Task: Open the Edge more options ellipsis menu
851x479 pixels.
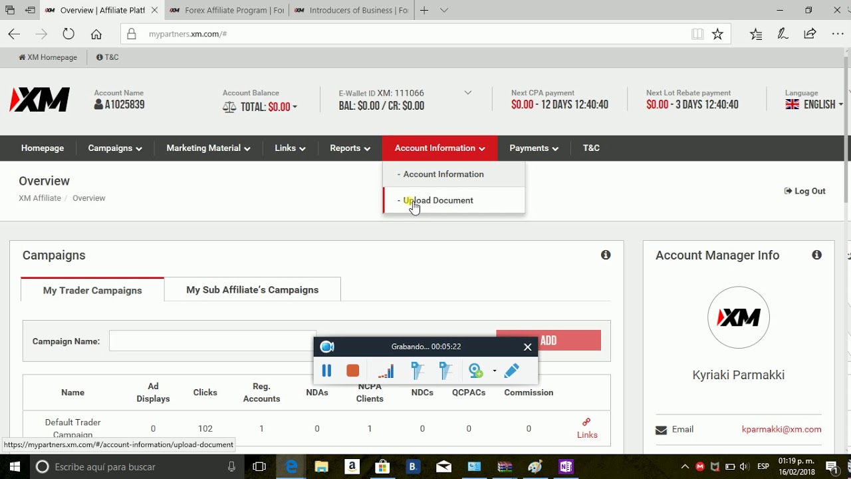Action: (x=837, y=34)
